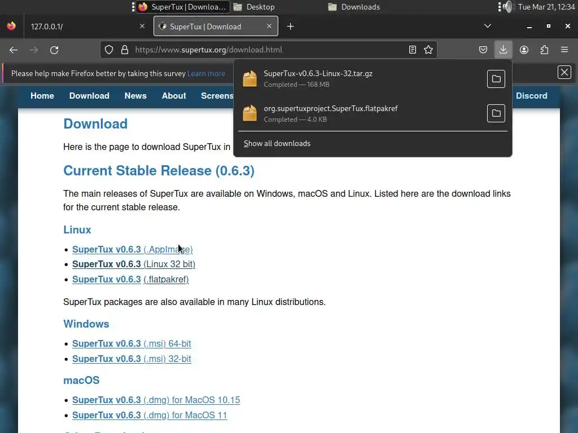Open the Screenshots navigation item
Viewport: 578px width, 433px height.
[217, 96]
